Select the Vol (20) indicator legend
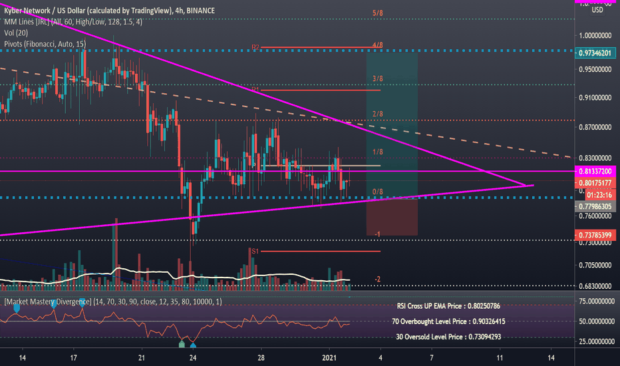The image size is (620, 366). [x=16, y=33]
